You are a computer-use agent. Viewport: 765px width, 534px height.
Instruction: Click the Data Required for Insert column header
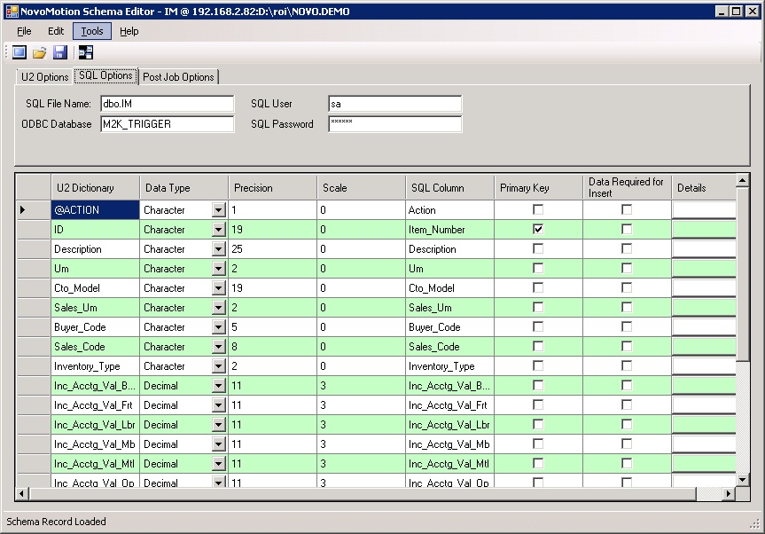(627, 188)
